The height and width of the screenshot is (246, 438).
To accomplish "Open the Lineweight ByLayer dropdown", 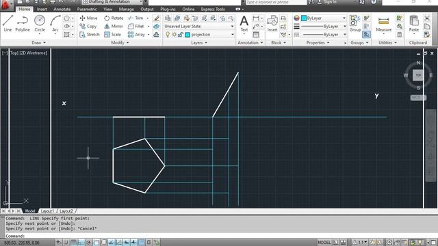I will 324,26.
